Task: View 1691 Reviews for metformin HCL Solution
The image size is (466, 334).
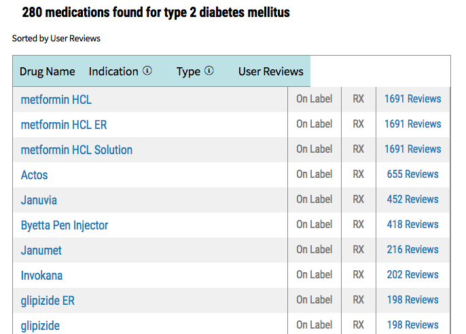Action: click(413, 149)
